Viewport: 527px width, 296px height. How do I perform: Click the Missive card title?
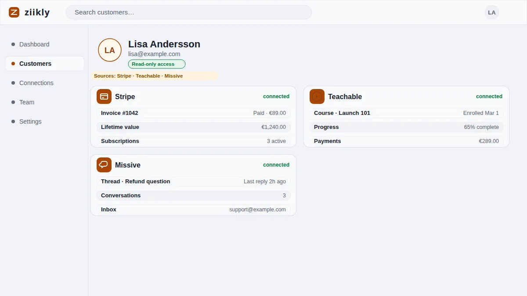(x=128, y=165)
